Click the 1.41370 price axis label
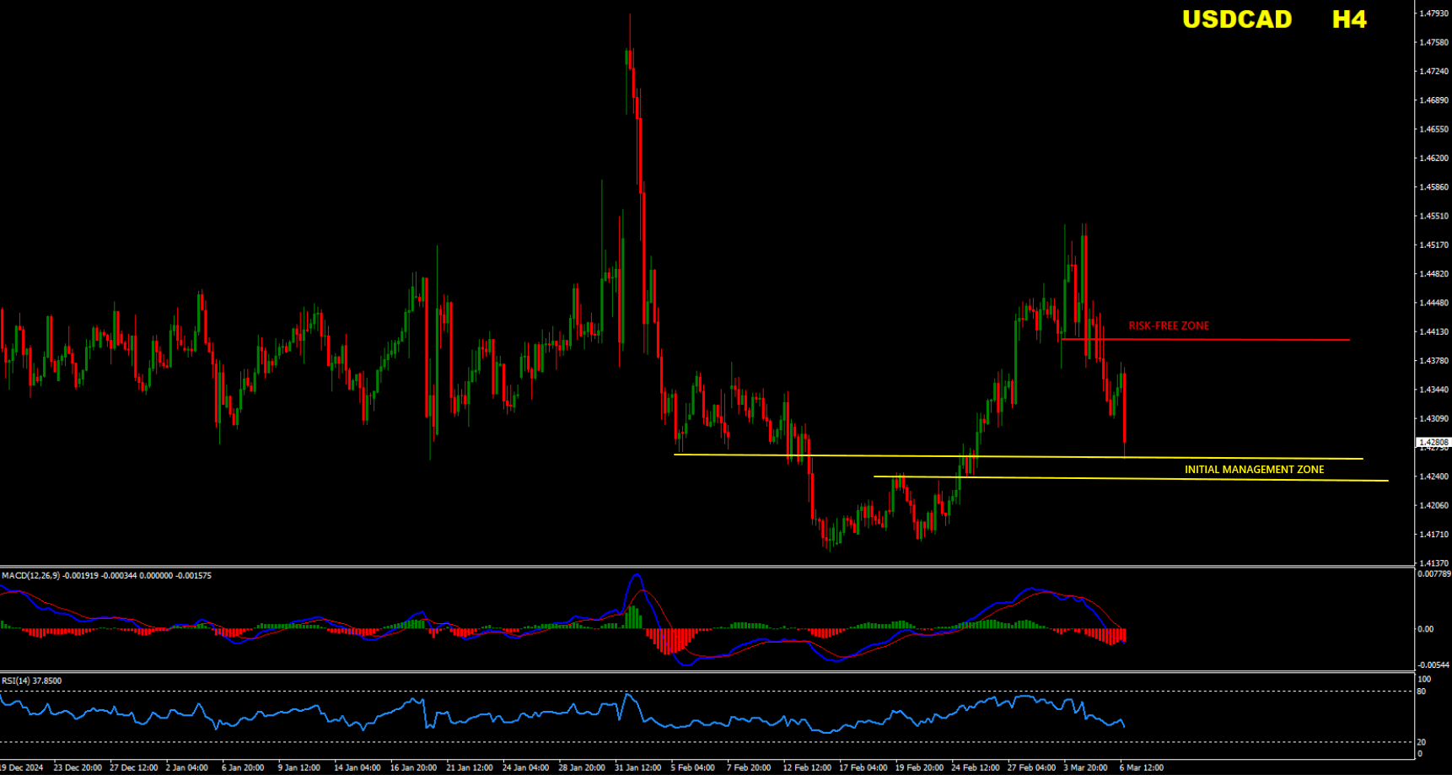1452x775 pixels. [x=1433, y=563]
